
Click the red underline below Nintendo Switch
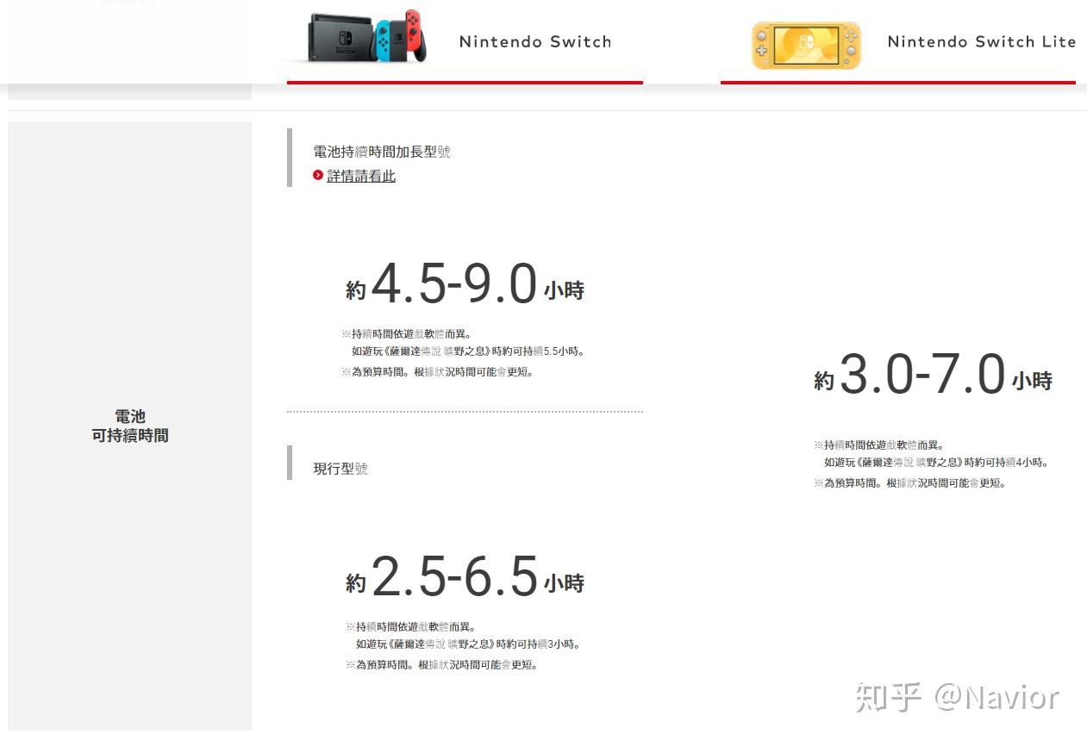pyautogui.click(x=465, y=83)
